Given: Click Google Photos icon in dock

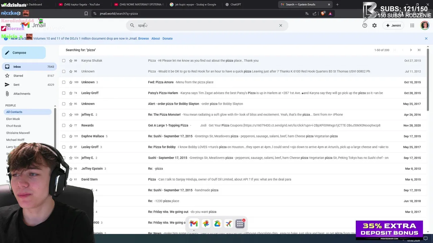Looking at the screenshot, I should tap(206, 223).
